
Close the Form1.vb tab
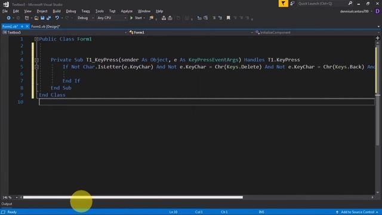tap(27, 26)
